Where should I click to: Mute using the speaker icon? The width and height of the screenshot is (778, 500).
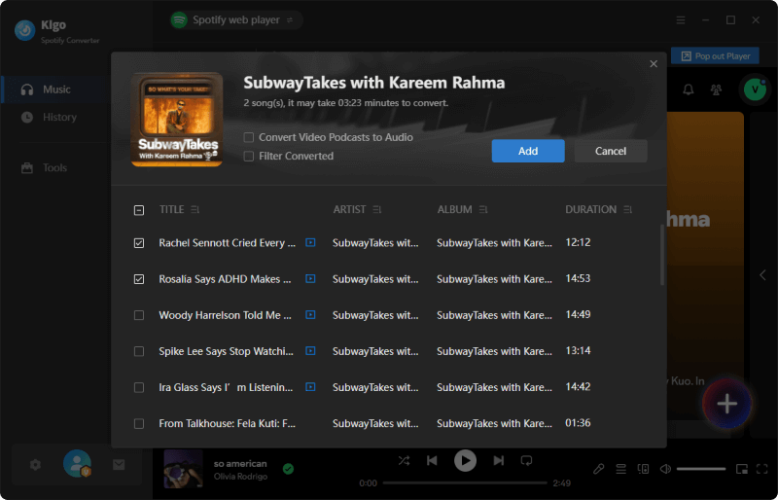(665, 469)
